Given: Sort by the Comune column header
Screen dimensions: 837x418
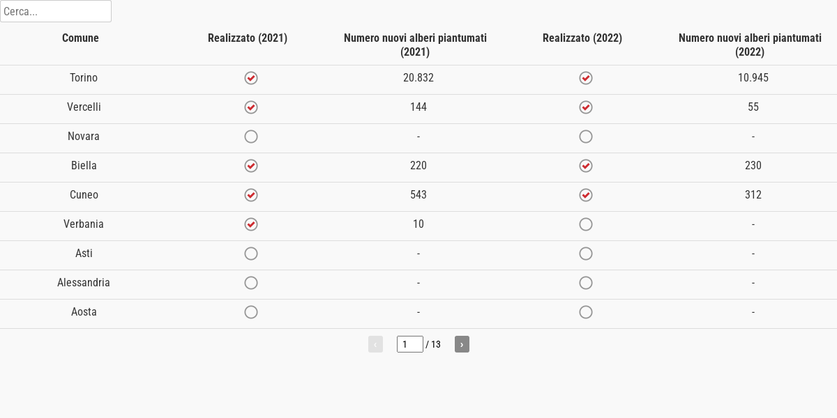Looking at the screenshot, I should coord(80,38).
